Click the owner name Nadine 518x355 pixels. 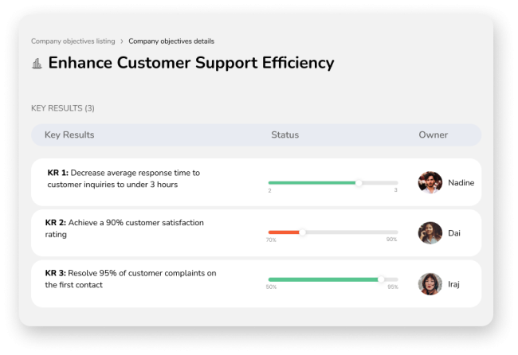click(461, 183)
